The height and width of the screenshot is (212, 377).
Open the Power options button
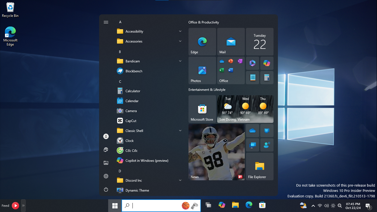(x=106, y=189)
